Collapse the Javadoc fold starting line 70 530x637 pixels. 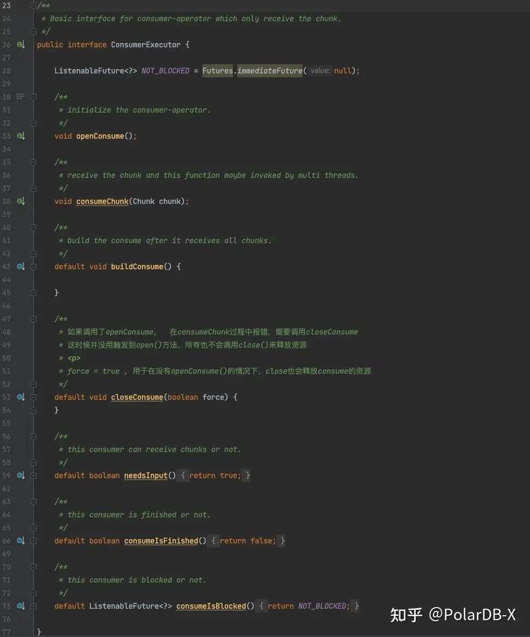34,567
